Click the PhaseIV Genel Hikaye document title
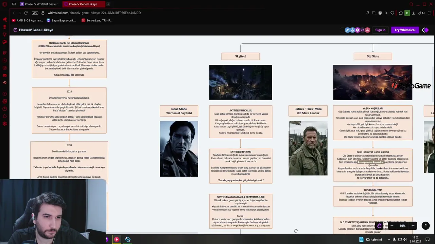 coord(36,30)
